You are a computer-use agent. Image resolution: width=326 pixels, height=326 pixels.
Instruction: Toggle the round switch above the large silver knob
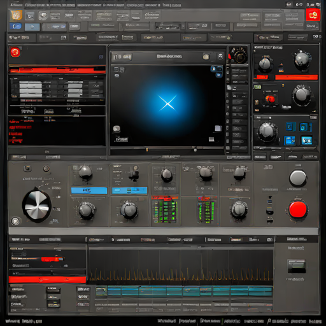pos(46,169)
